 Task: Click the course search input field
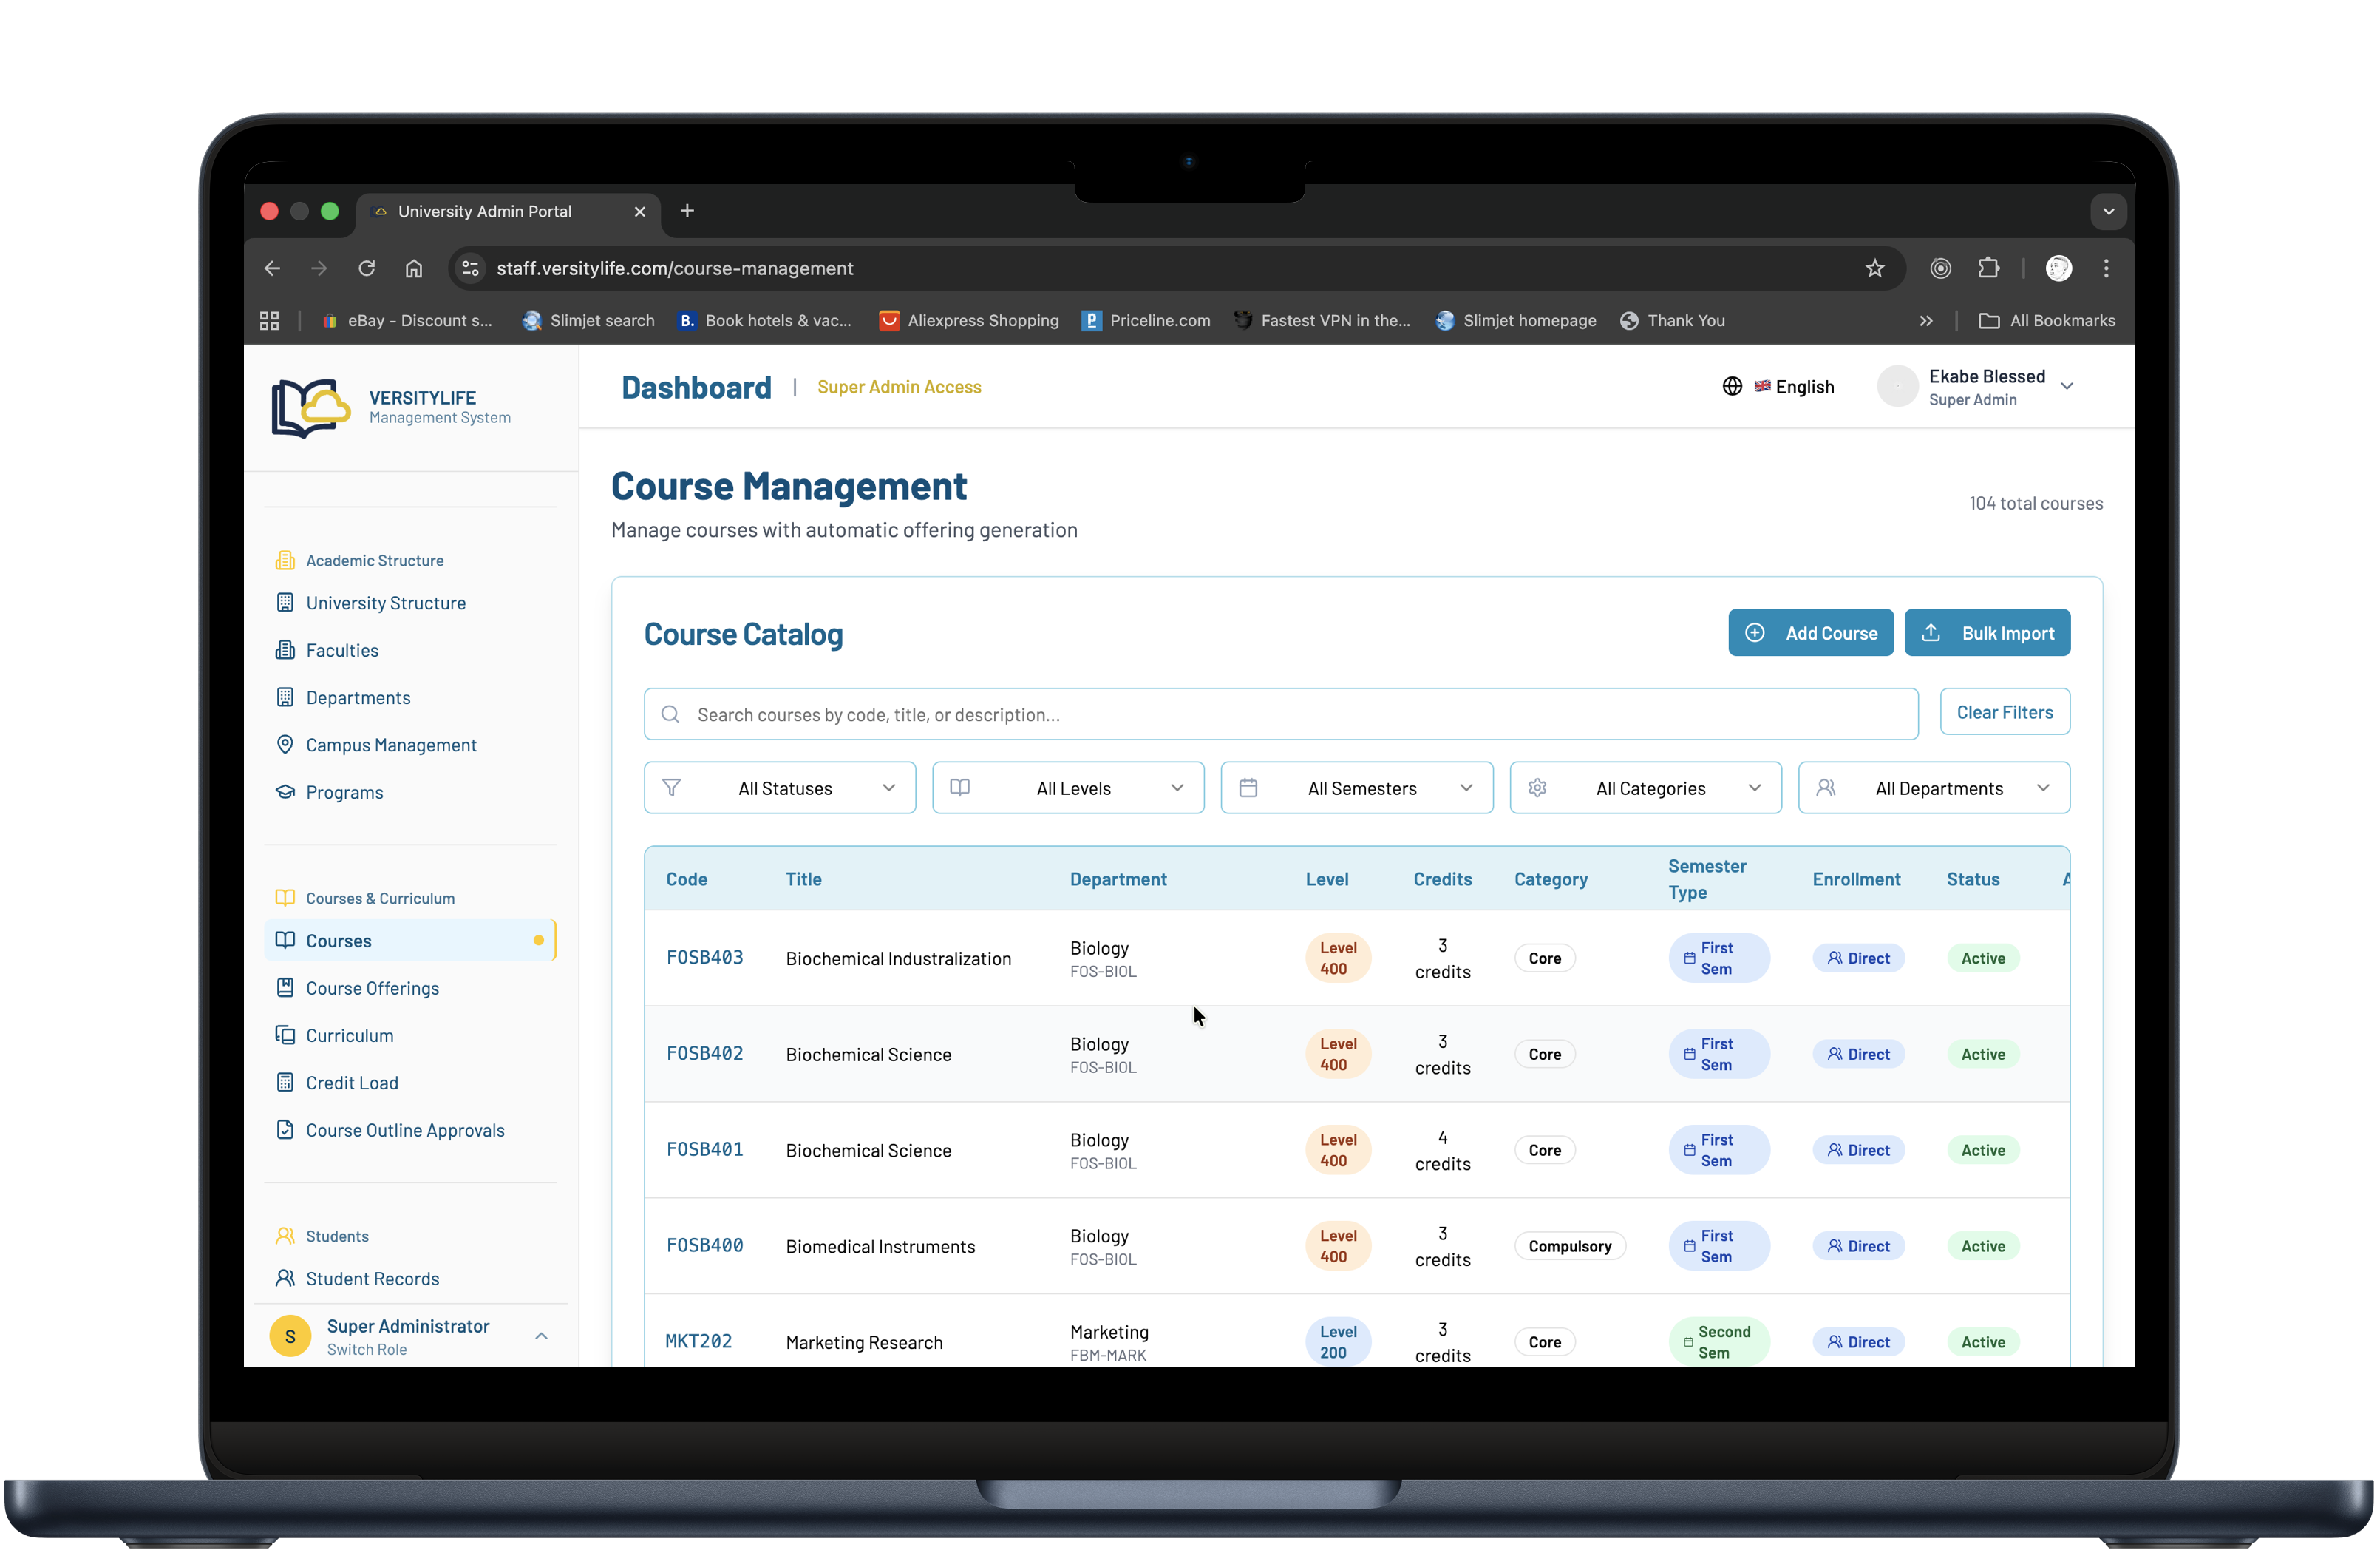[x=1280, y=714]
